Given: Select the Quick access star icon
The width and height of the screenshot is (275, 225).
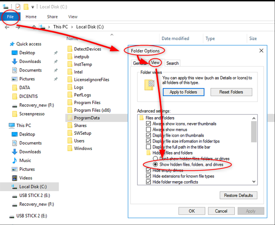Looking at the screenshot, I should (12, 44).
